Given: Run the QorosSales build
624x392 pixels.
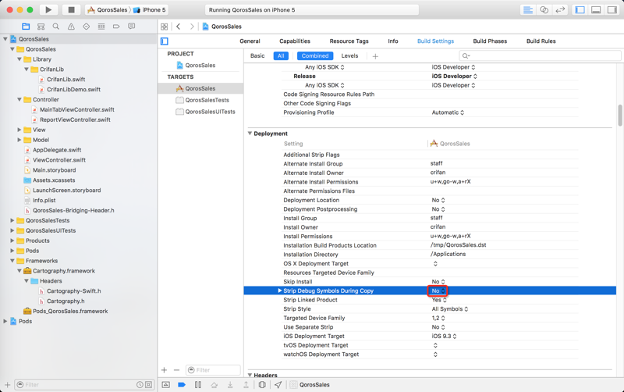Looking at the screenshot, I should (x=48, y=10).
